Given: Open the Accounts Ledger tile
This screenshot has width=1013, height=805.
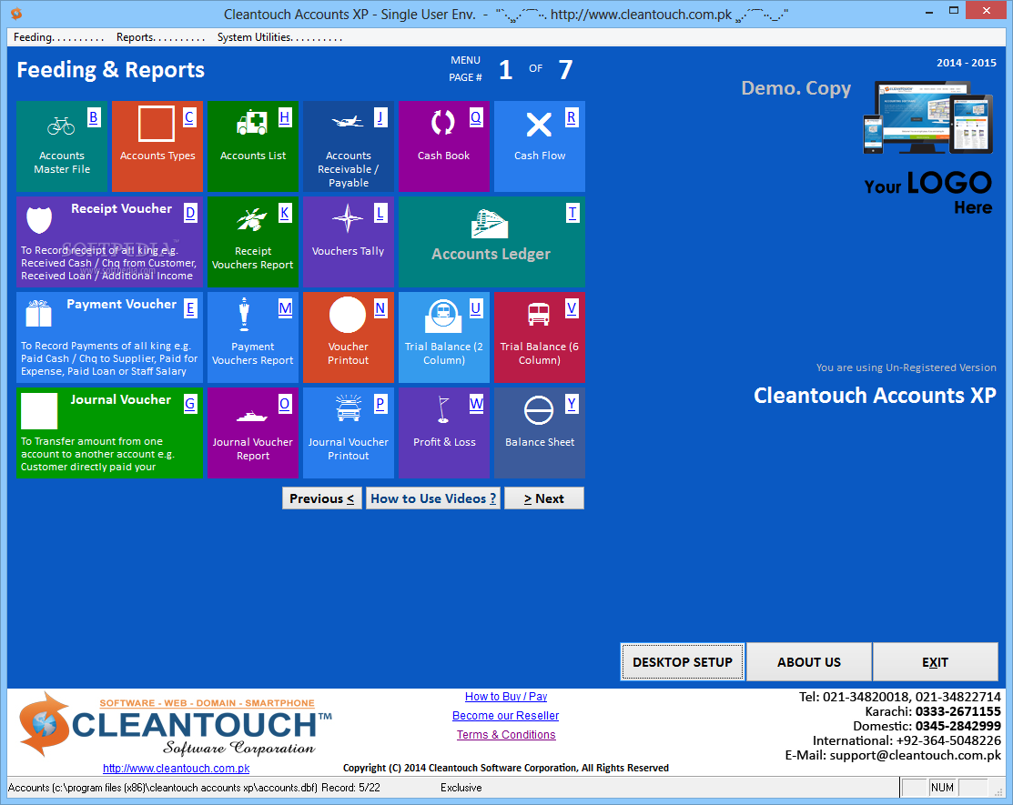Looking at the screenshot, I should [x=491, y=241].
